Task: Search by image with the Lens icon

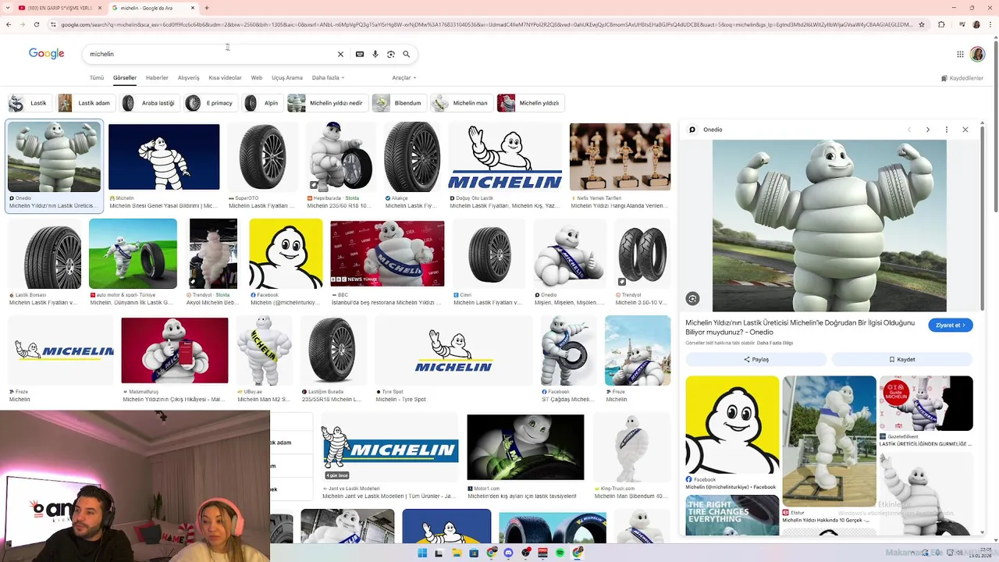Action: (391, 54)
